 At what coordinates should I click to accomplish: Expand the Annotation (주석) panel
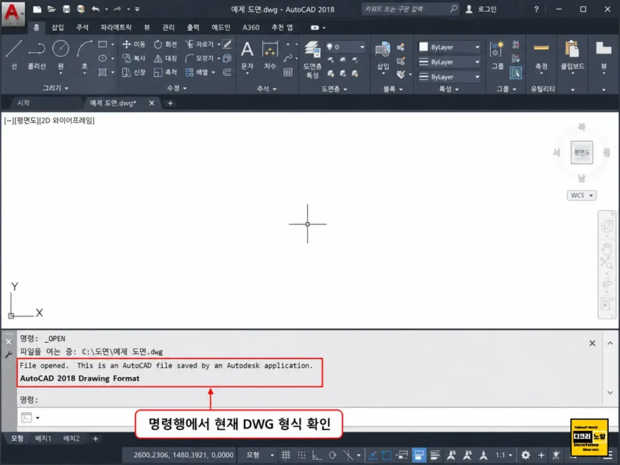point(266,89)
